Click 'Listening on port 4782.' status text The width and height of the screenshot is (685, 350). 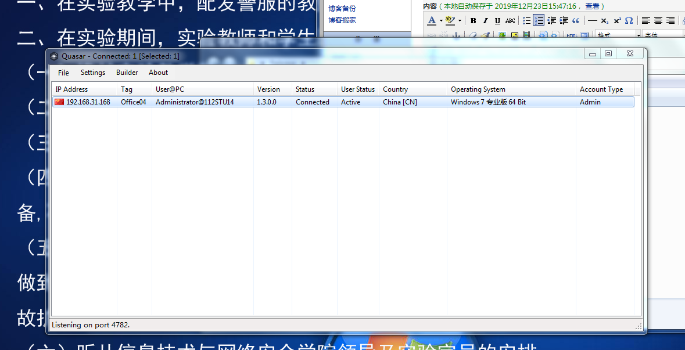click(91, 324)
